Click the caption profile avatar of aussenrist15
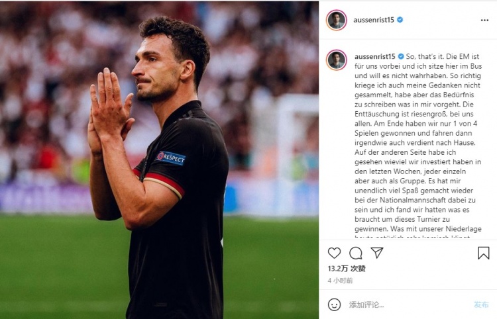This screenshot has height=319, width=497. [x=336, y=60]
